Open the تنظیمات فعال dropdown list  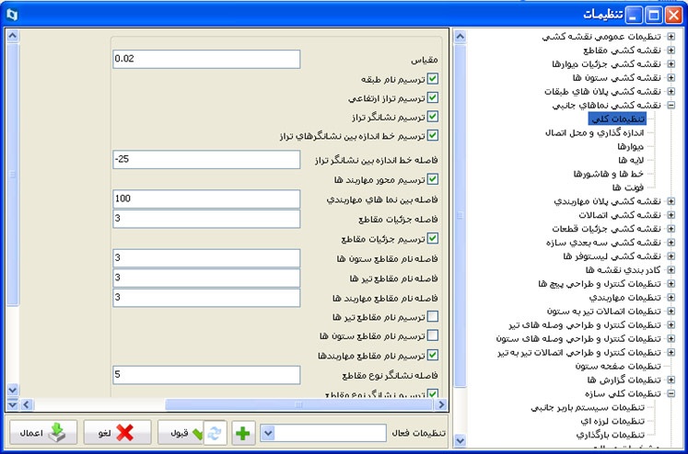pos(268,433)
